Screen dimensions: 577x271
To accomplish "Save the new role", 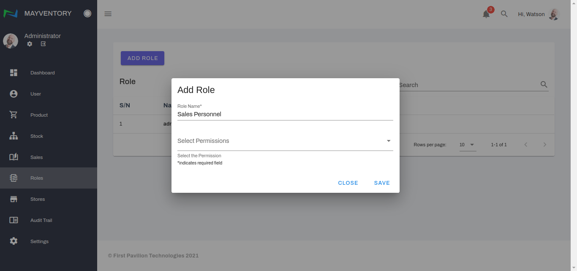I will [382, 183].
